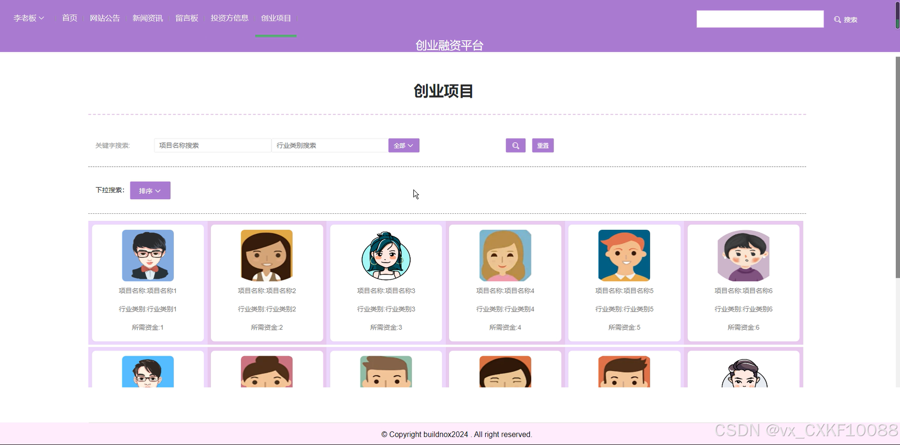The width and height of the screenshot is (900, 445).
Task: Click the text 项目名称:项目名称1
Action: tap(148, 291)
